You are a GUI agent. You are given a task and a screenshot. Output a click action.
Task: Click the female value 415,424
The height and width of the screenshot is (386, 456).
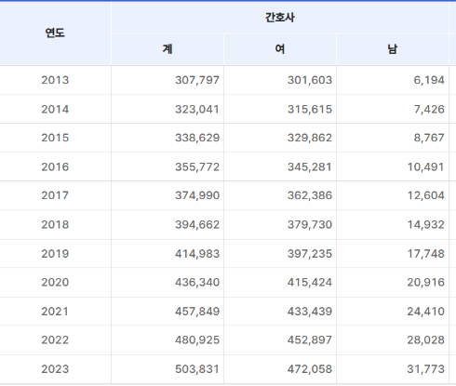click(310, 283)
